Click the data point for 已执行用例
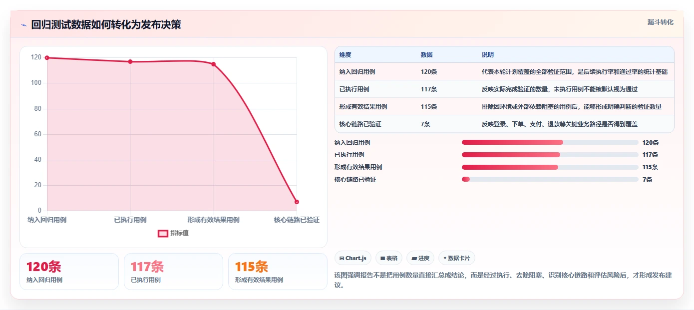Image resolution: width=694 pixels, height=310 pixels. [130, 62]
